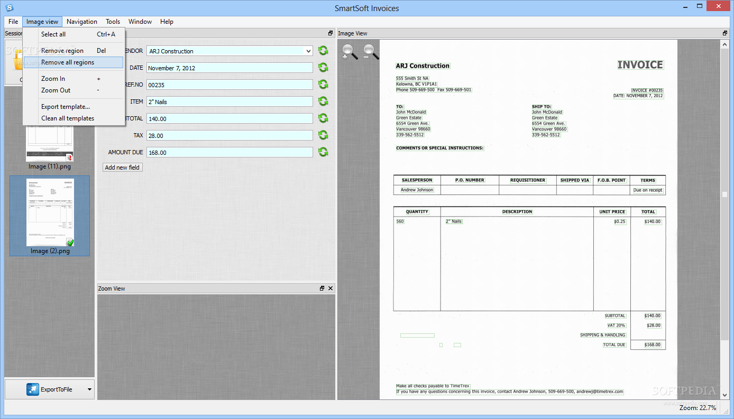Choose Clean all templates entry
Screen dimensions: 734x419
coord(74,118)
